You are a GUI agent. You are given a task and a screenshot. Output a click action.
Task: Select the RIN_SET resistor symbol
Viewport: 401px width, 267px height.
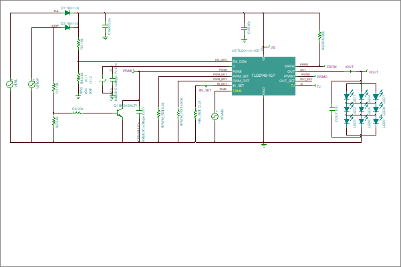click(x=195, y=113)
